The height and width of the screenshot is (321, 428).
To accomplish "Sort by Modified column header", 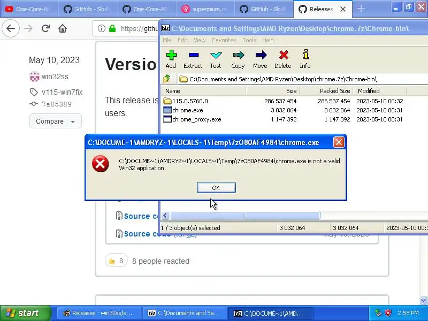I will point(380,91).
